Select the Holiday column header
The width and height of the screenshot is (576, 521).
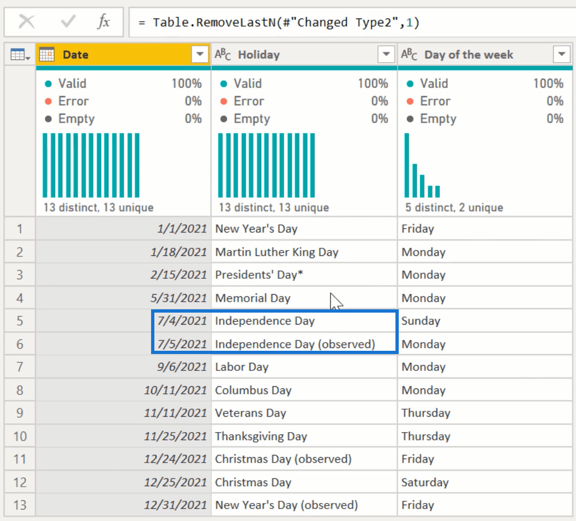click(x=304, y=55)
